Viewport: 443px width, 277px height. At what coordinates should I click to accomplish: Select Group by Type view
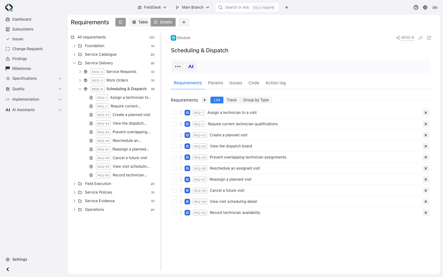point(256,100)
